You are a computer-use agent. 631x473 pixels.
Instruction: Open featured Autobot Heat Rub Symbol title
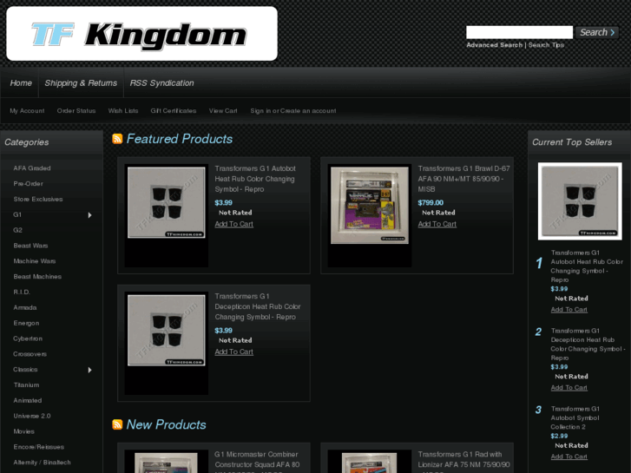click(x=255, y=179)
